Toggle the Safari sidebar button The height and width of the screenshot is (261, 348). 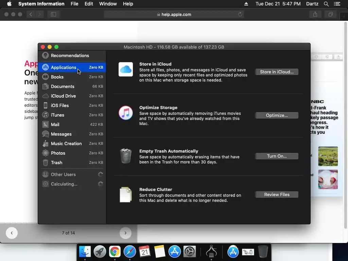(x=53, y=14)
